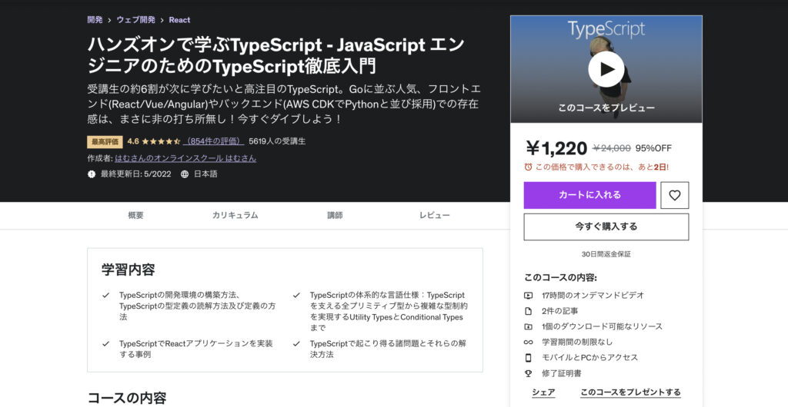Open the ウェブ開発 breadcrumb link

135,19
